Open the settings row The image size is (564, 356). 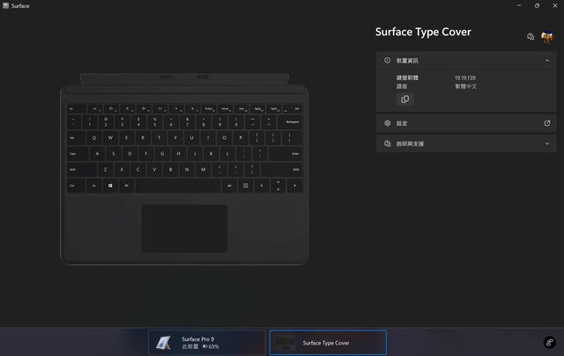click(466, 123)
